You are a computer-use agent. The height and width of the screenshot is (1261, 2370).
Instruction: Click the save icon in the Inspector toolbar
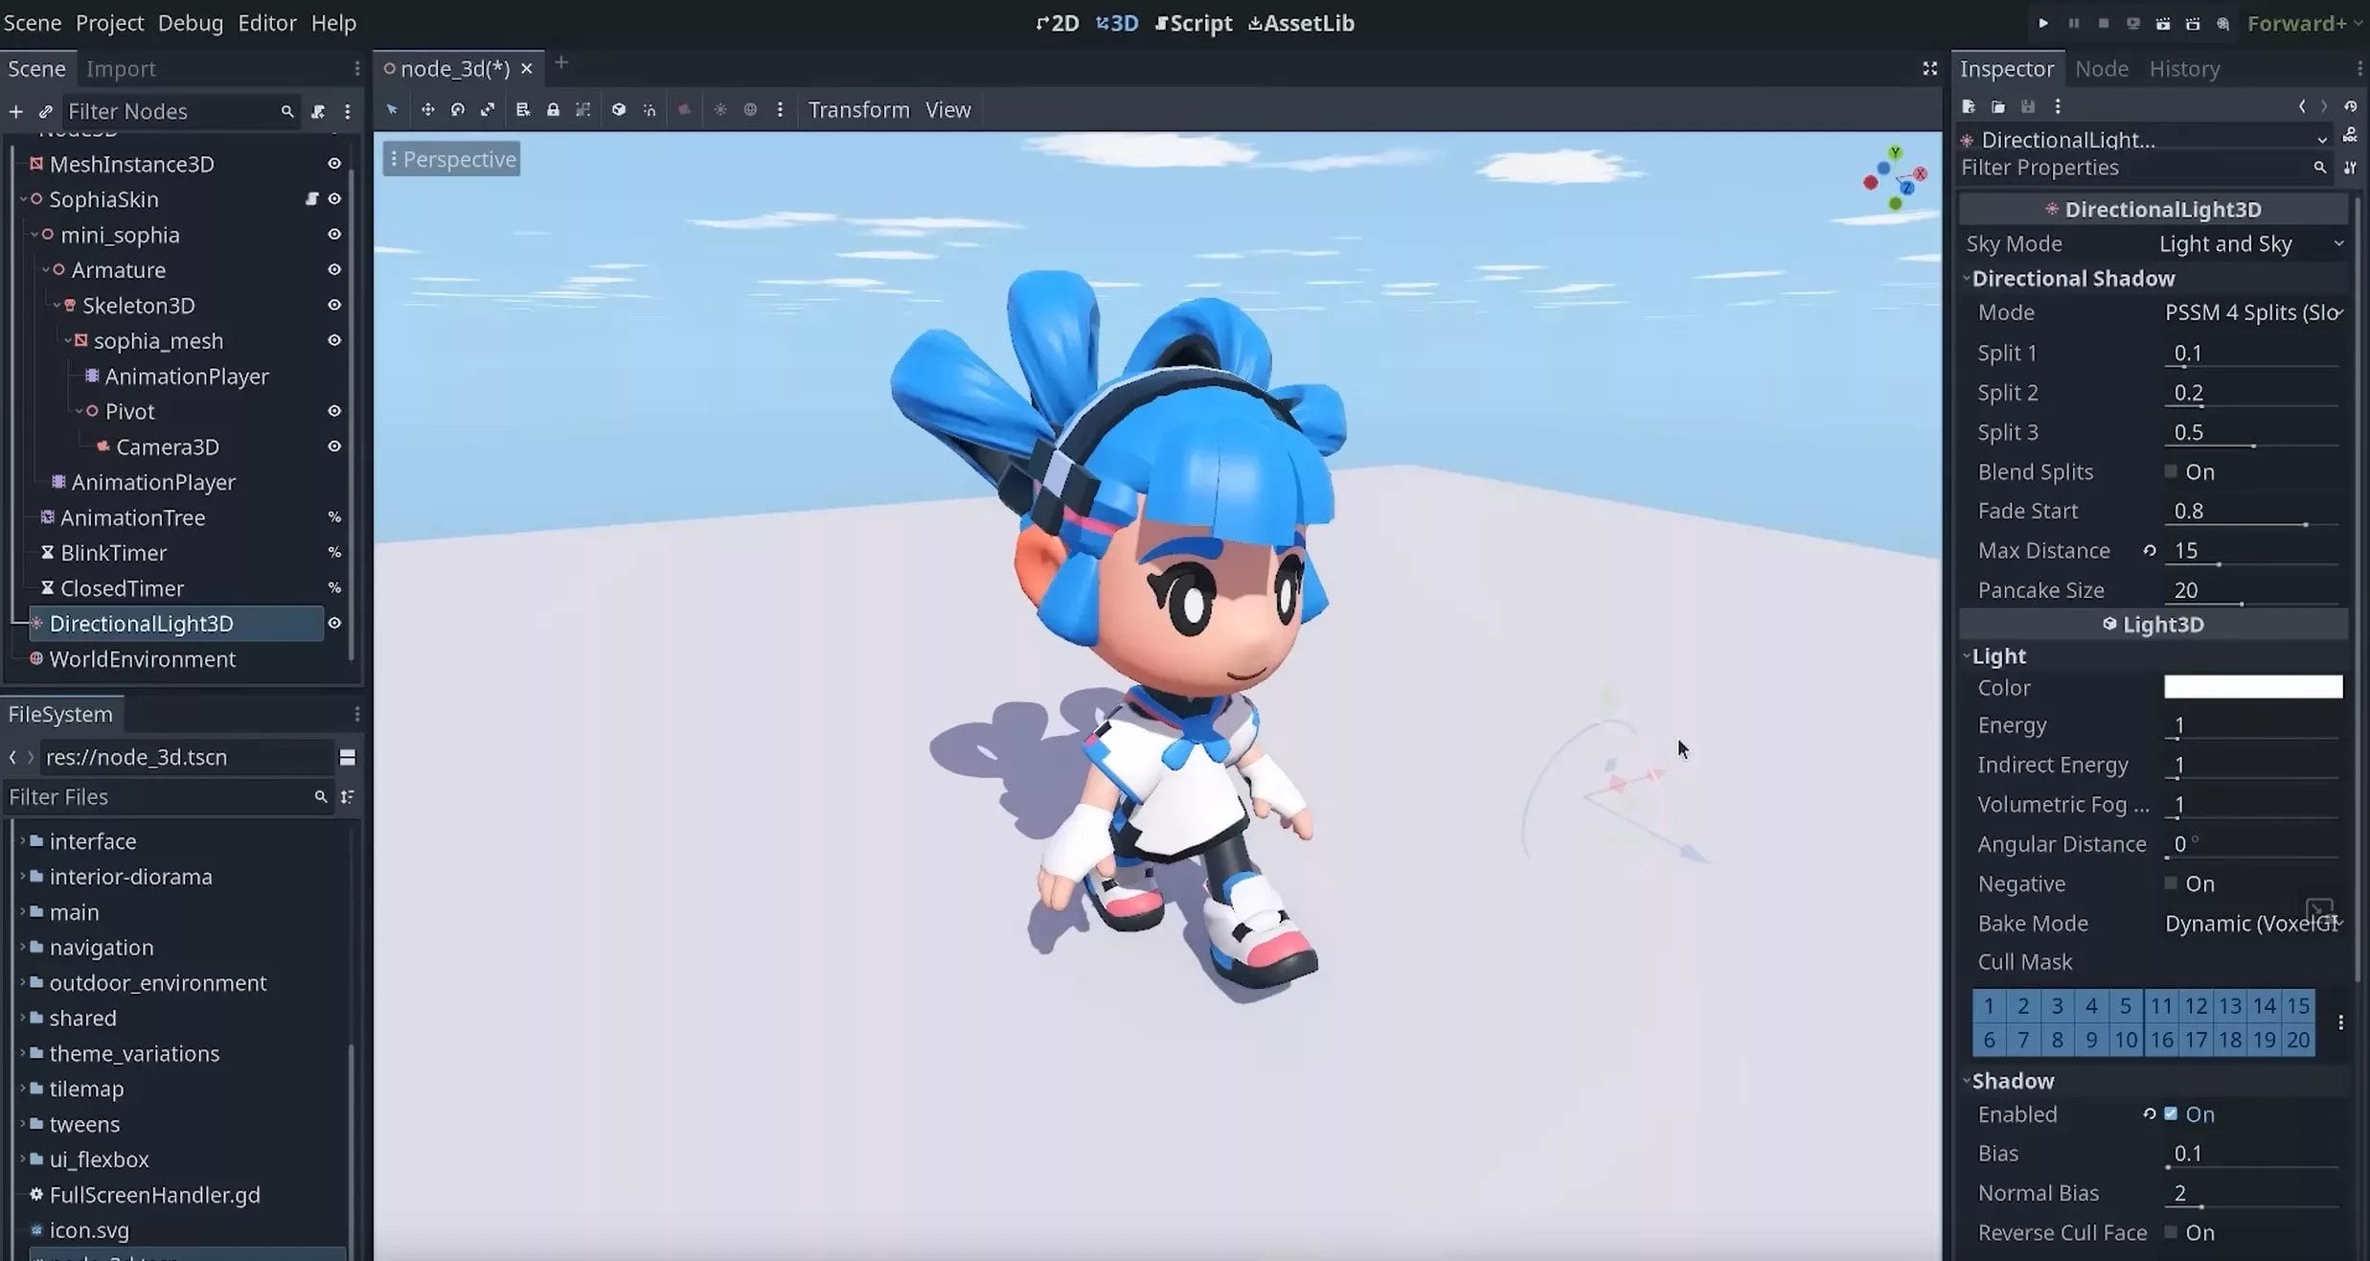(x=2028, y=106)
